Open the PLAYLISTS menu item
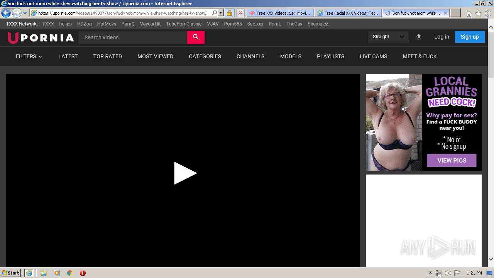Screen dimensions: 494x278 tap(330, 56)
